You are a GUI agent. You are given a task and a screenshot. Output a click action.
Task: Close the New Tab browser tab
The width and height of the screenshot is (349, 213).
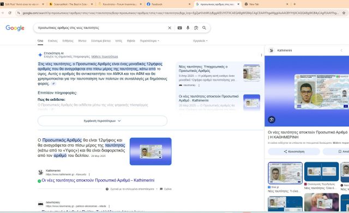coord(287,4)
